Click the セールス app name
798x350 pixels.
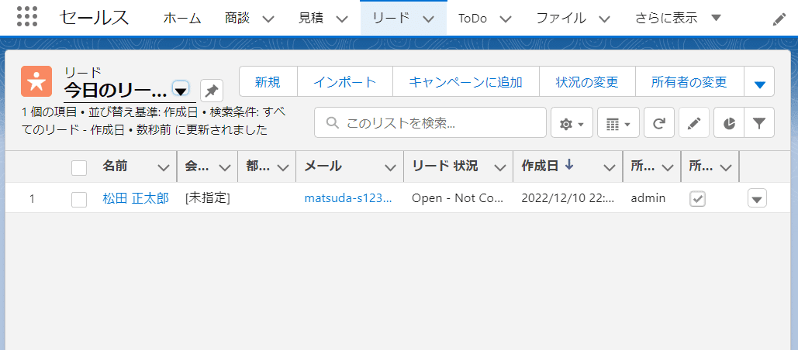94,18
